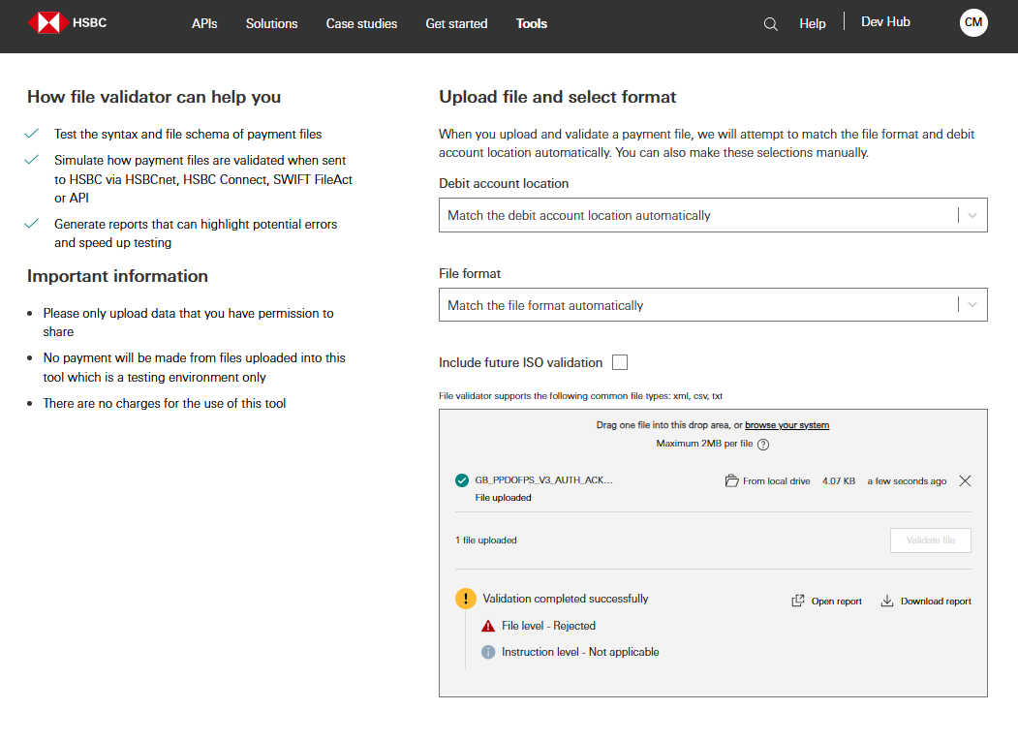Expand the Debit account location dropdown
Image resolution: width=1018 pixels, height=741 pixels.
972,215
